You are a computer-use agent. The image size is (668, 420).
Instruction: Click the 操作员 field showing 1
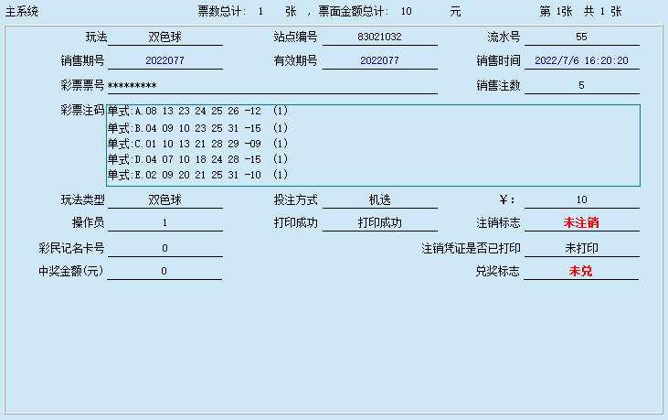pyautogui.click(x=164, y=223)
